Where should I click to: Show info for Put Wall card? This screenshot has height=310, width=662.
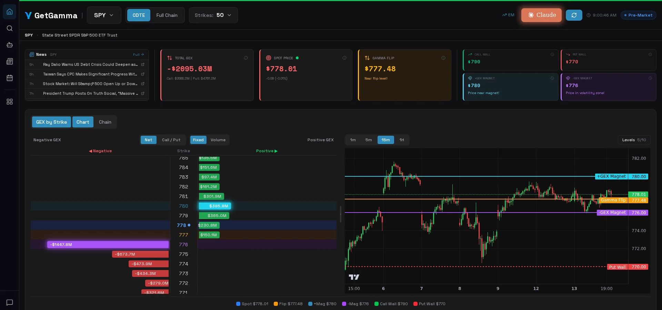[x=650, y=54]
